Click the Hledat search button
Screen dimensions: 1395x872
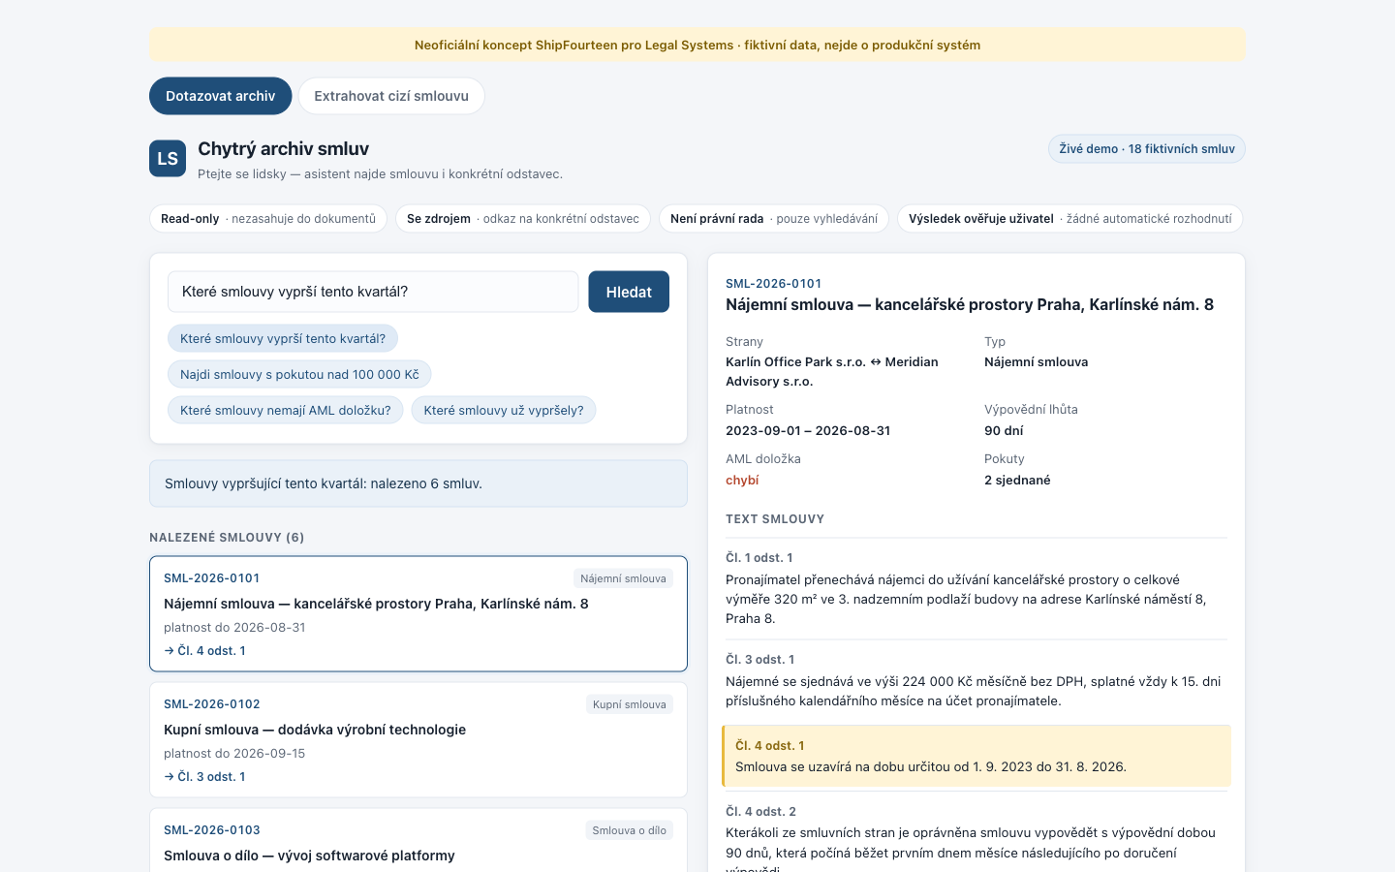pos(629,292)
